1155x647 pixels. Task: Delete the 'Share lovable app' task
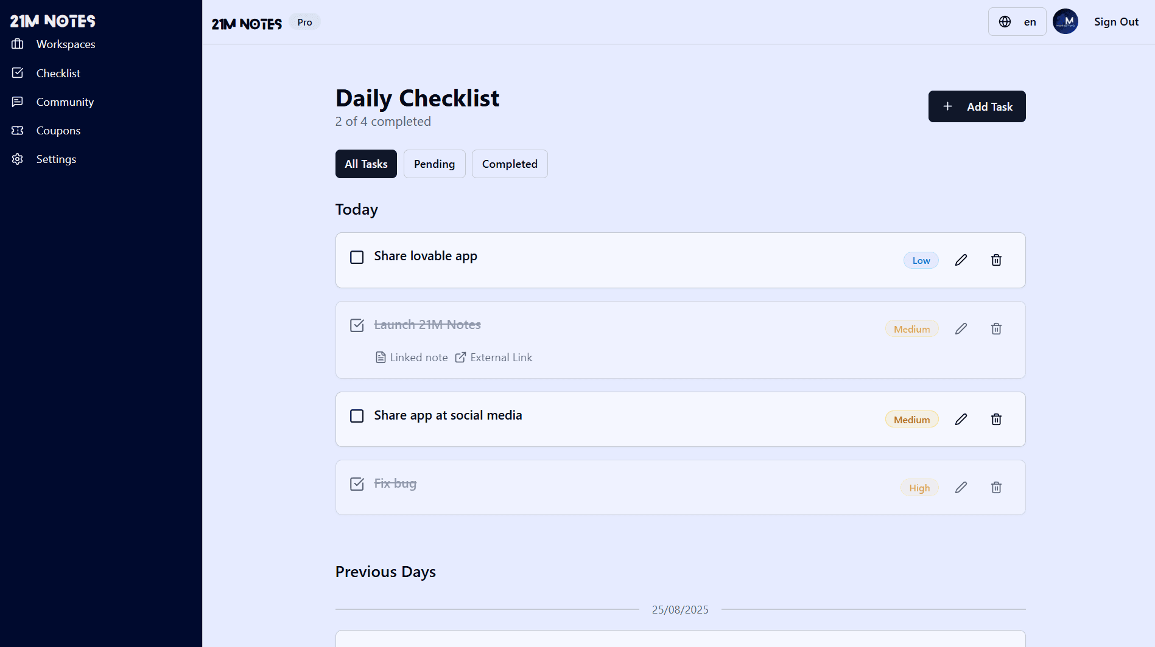(x=996, y=260)
